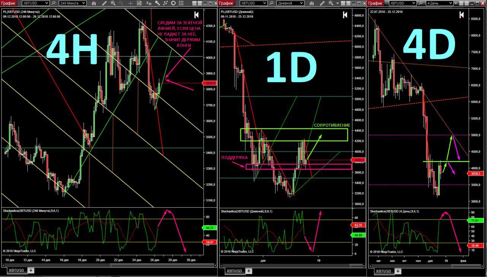
Task: Open drawing tools pencil in Дневной chart window
Action: [x=323, y=3]
